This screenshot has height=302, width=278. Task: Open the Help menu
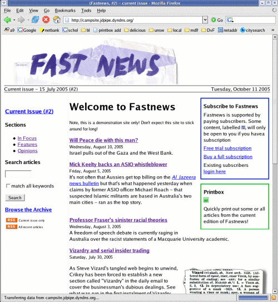[x=101, y=11]
